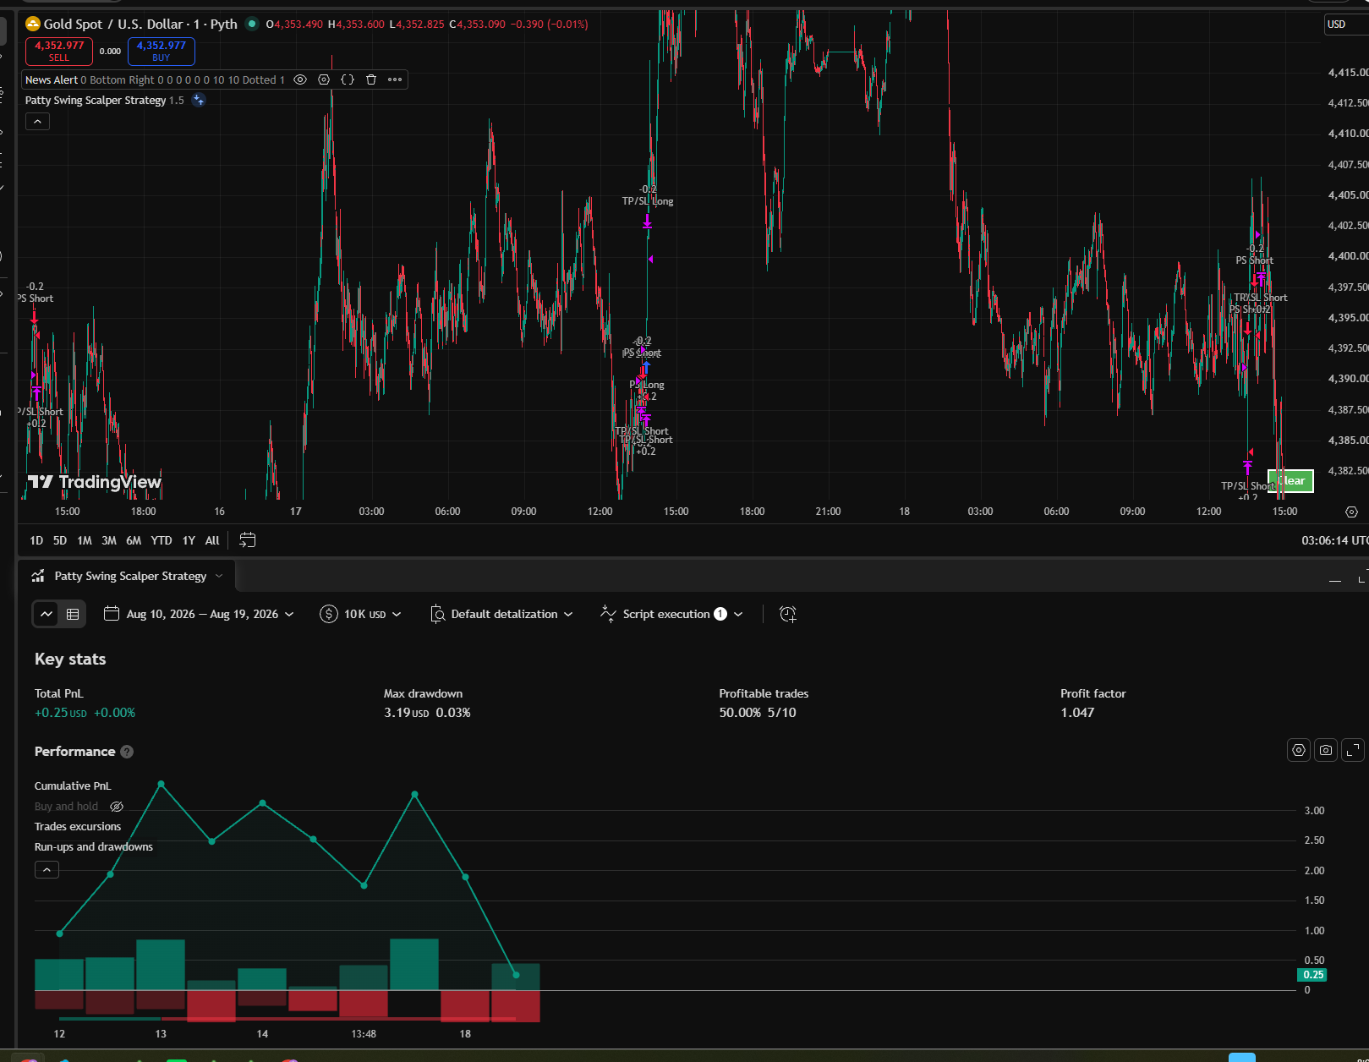This screenshot has width=1369, height=1062.
Task: Toggle the Cumulative PnL series
Action: point(73,786)
